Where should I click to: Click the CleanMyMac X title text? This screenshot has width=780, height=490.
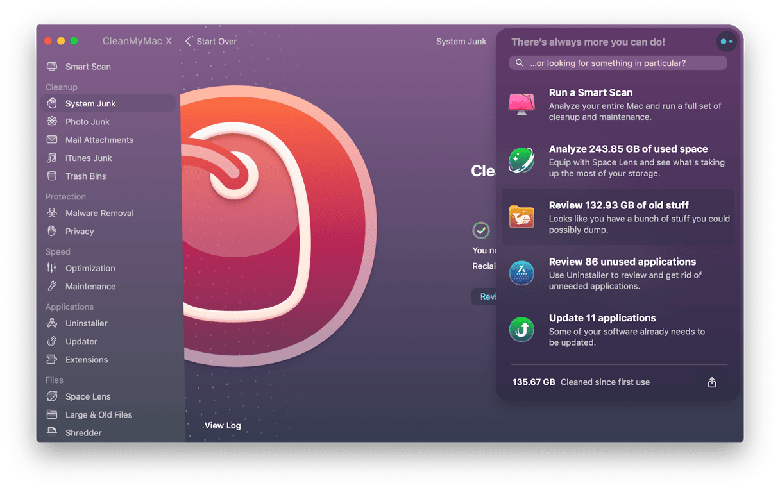137,41
